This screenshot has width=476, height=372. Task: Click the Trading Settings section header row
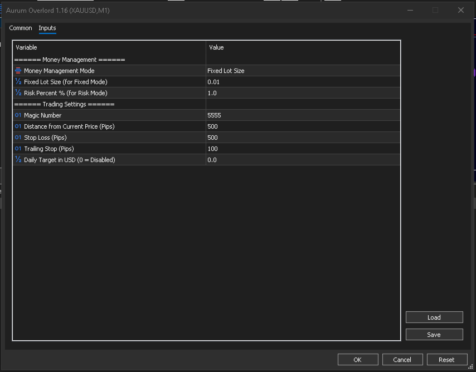[206, 104]
